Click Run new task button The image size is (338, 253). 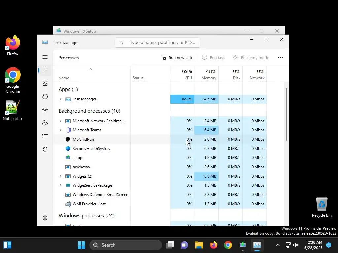tap(177, 58)
